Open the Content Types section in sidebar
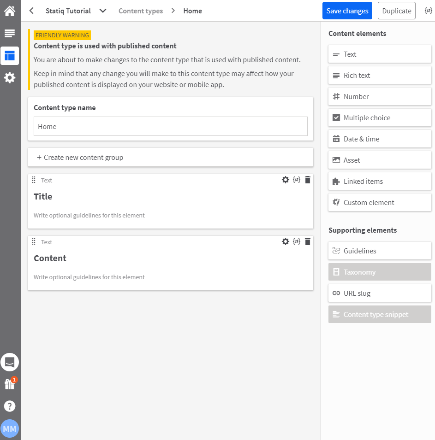This screenshot has width=435, height=440. (10, 56)
